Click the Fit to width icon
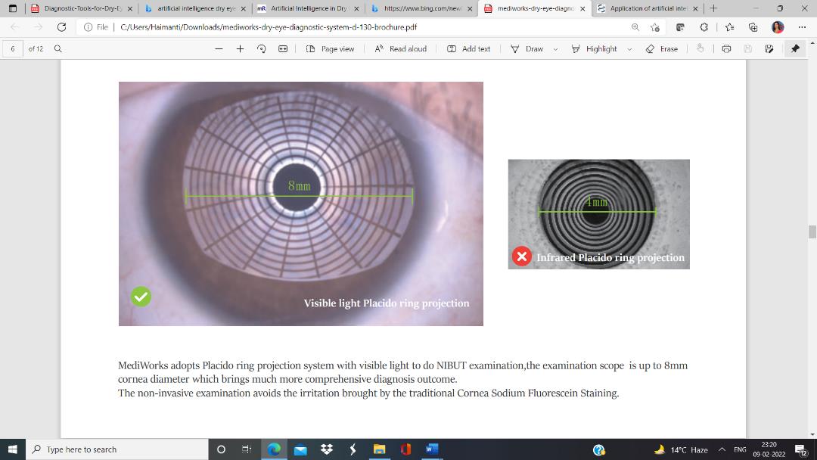The image size is (817, 460). point(283,48)
